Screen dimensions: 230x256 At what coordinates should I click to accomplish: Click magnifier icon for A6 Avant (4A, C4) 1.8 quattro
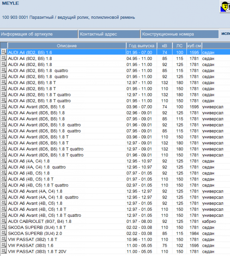4,197
